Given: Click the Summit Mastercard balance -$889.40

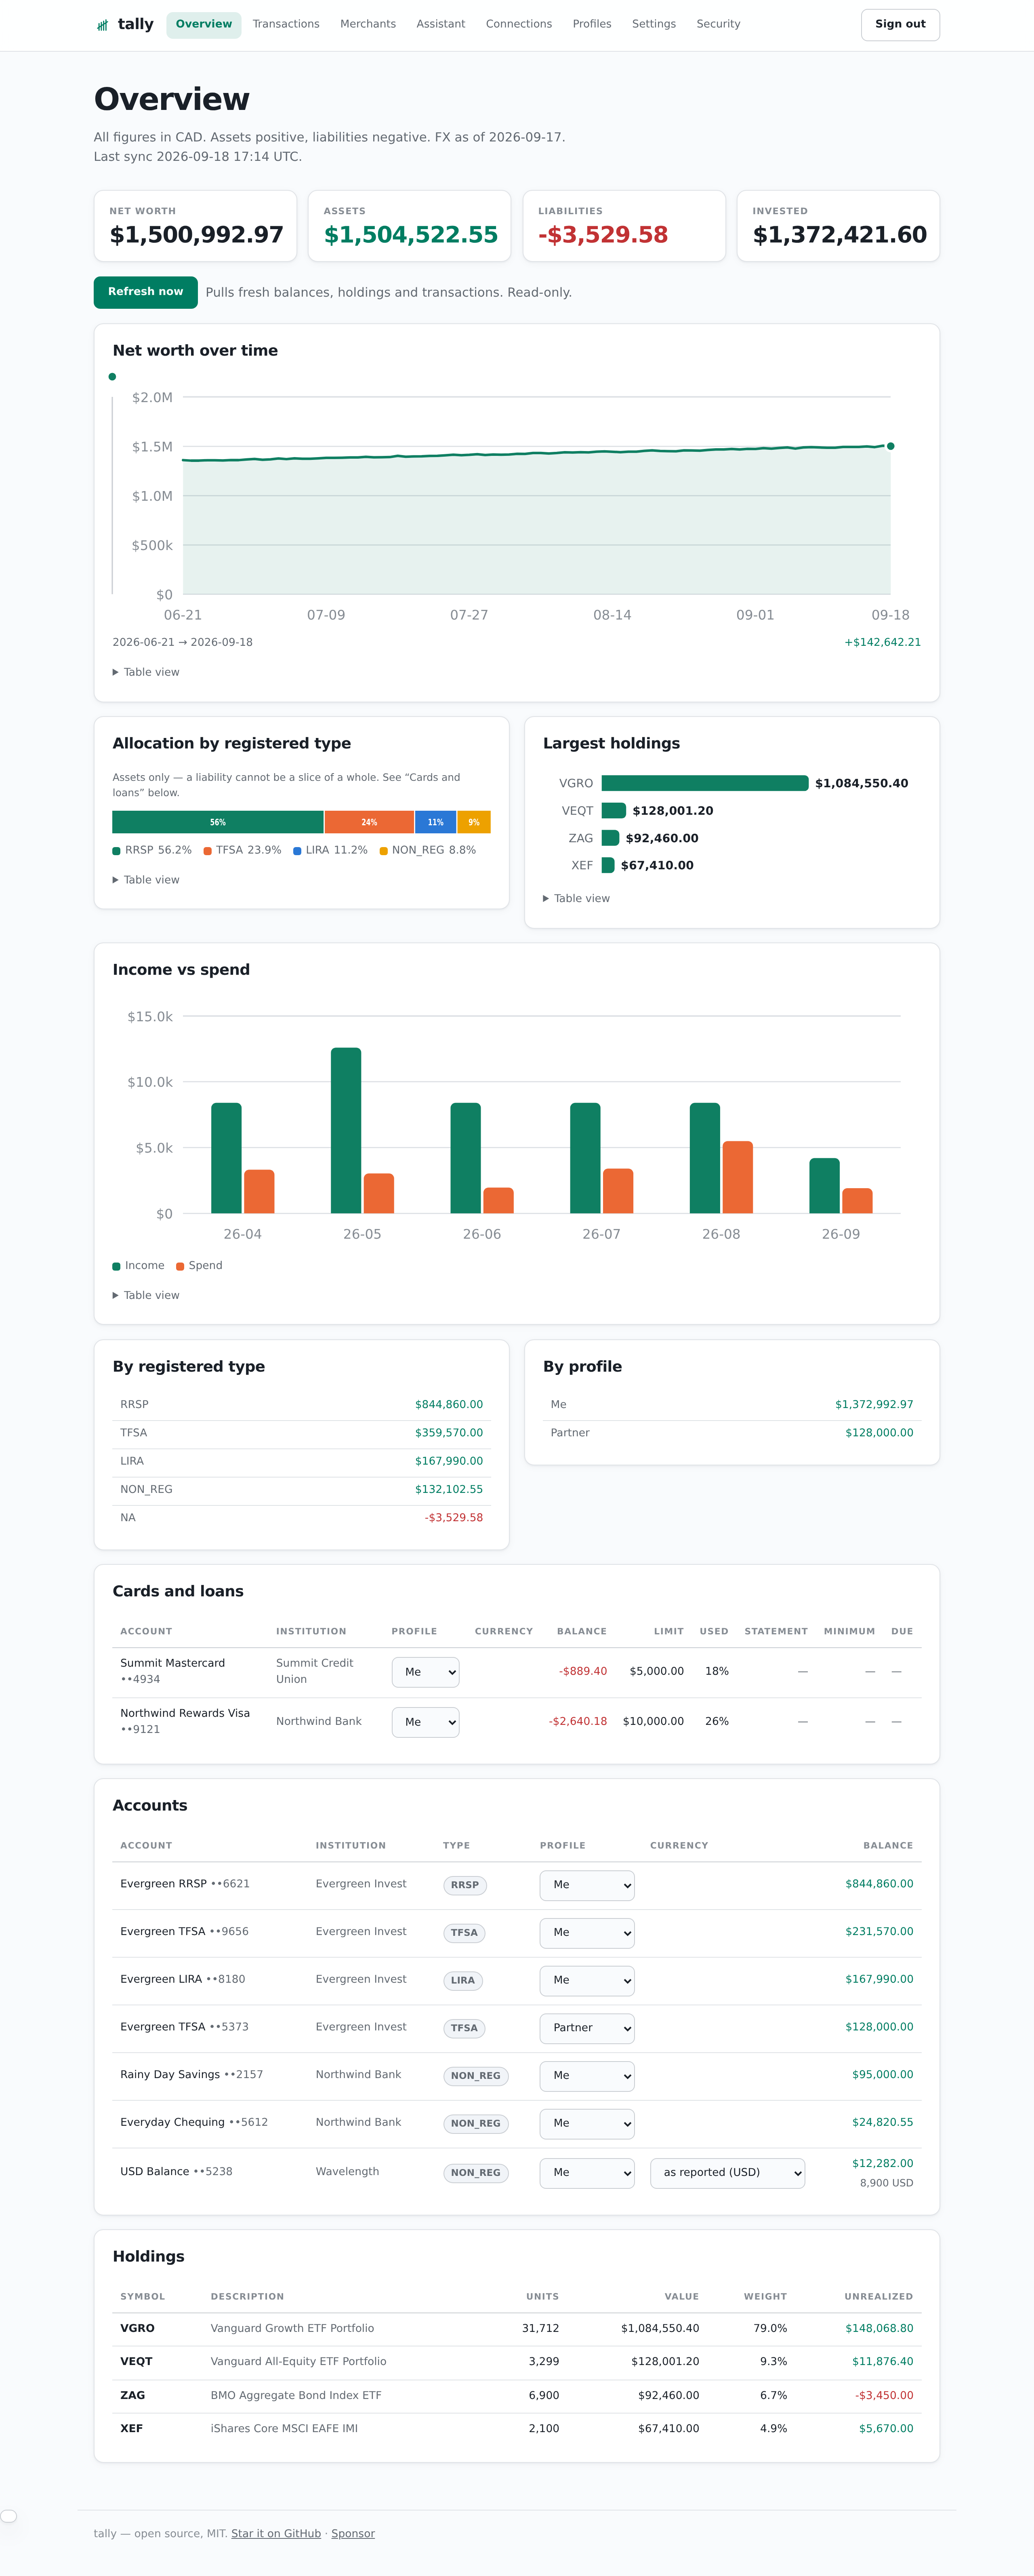Looking at the screenshot, I should 582,1672.
